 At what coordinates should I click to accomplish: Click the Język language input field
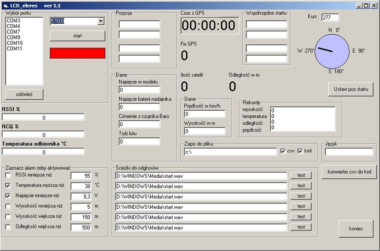pos(349,152)
